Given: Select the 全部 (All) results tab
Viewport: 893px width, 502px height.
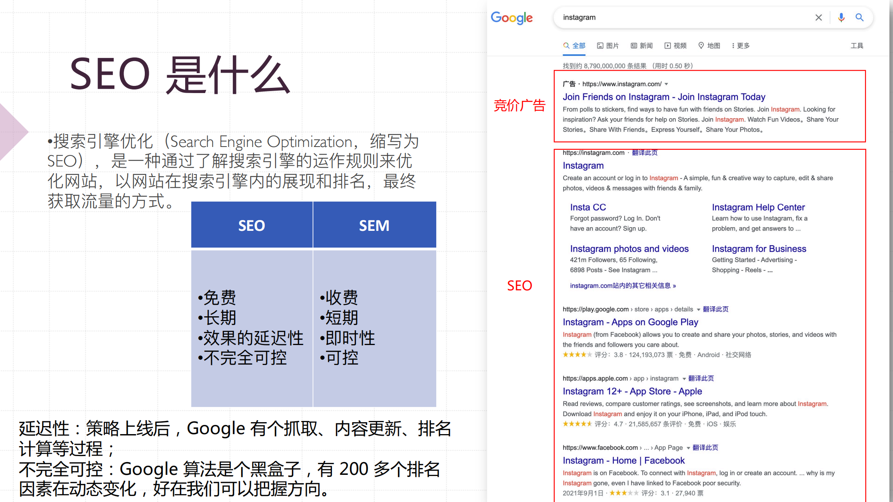Looking at the screenshot, I should click(x=574, y=46).
